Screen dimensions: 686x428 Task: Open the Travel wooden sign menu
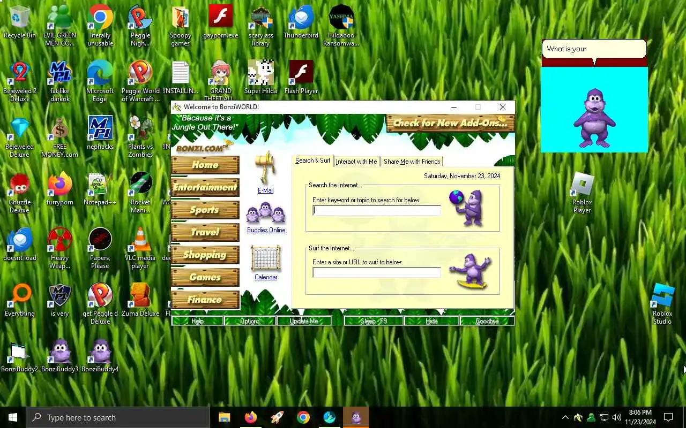point(205,232)
